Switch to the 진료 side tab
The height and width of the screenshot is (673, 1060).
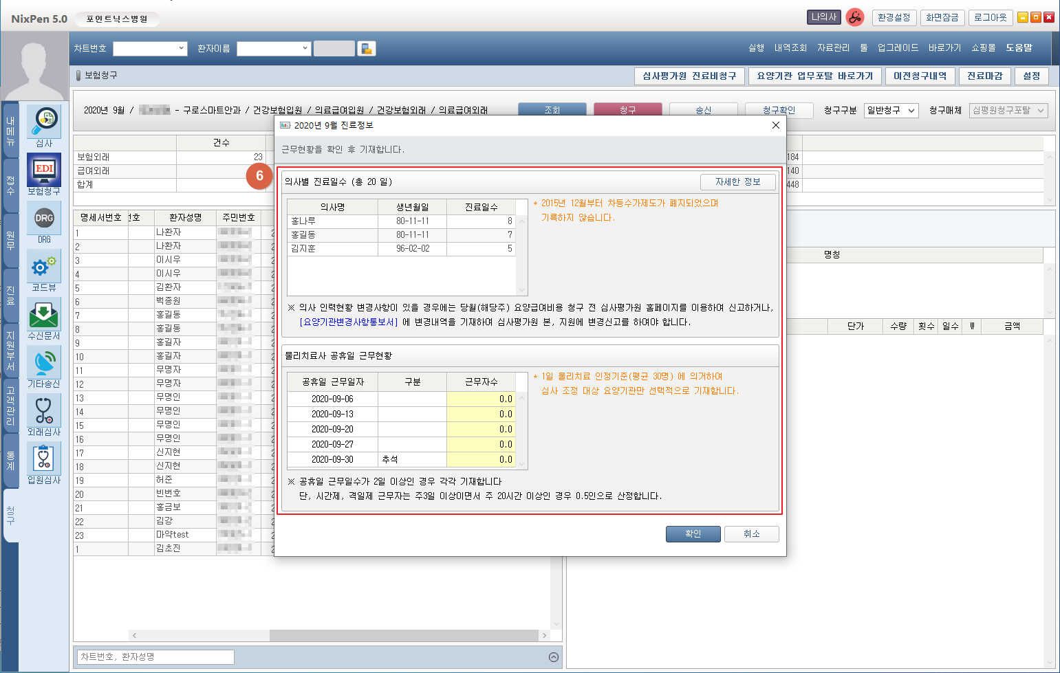click(10, 296)
